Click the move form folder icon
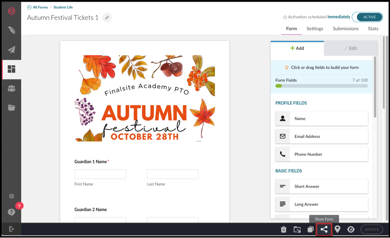The image size is (390, 238). click(297, 229)
